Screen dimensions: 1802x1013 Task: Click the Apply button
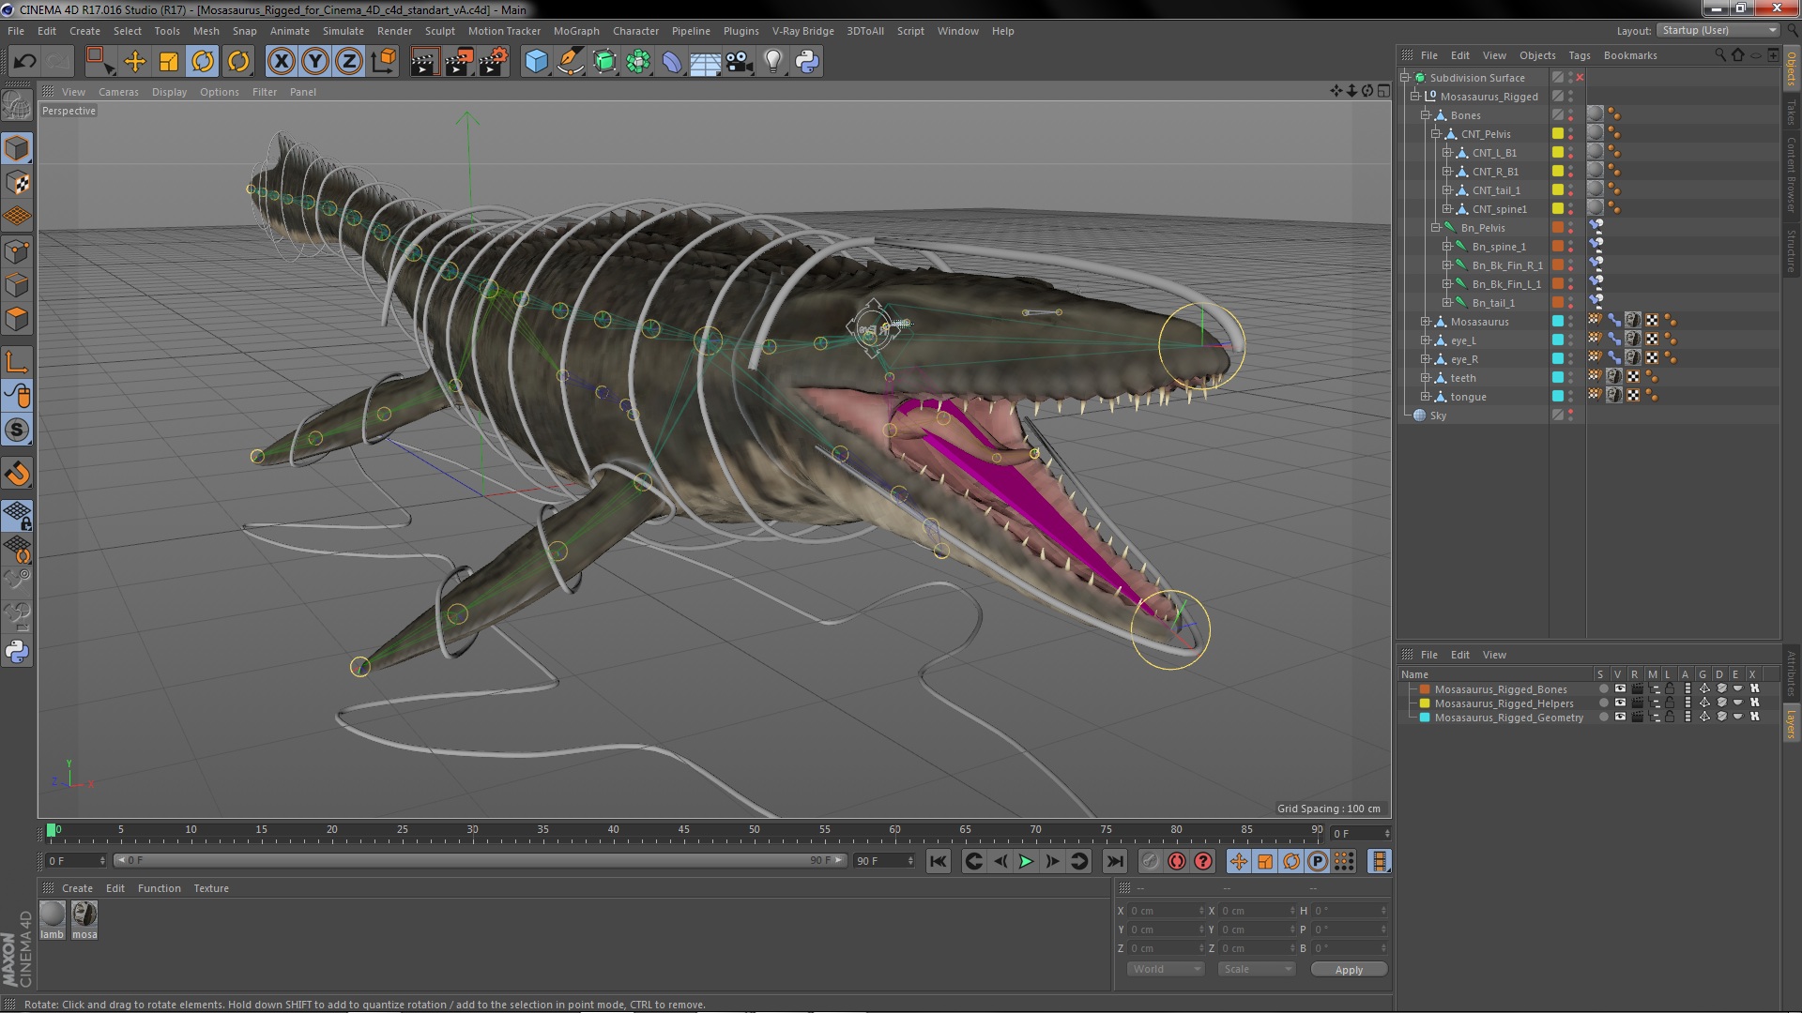point(1349,970)
